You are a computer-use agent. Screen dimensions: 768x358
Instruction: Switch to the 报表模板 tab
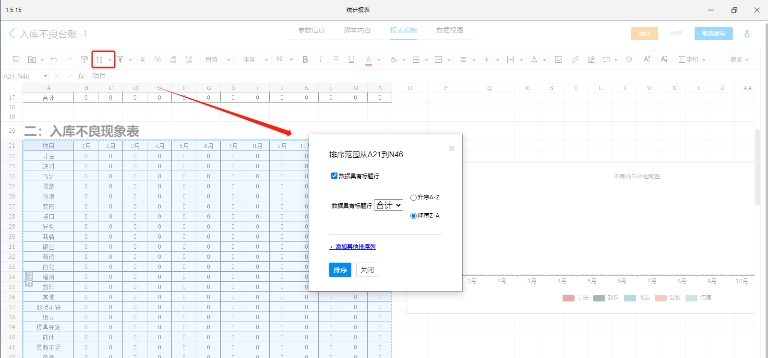click(404, 30)
